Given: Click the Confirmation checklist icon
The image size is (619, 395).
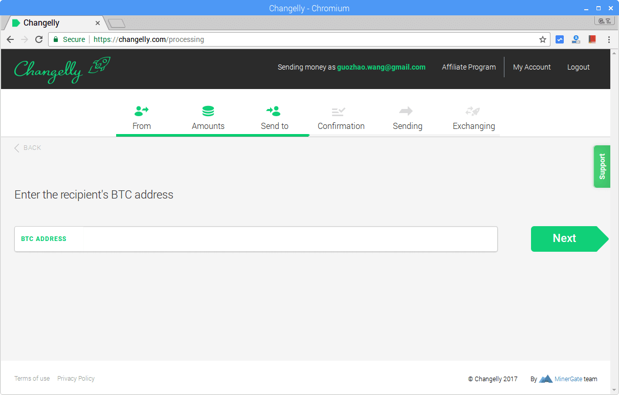Looking at the screenshot, I should (x=338, y=111).
